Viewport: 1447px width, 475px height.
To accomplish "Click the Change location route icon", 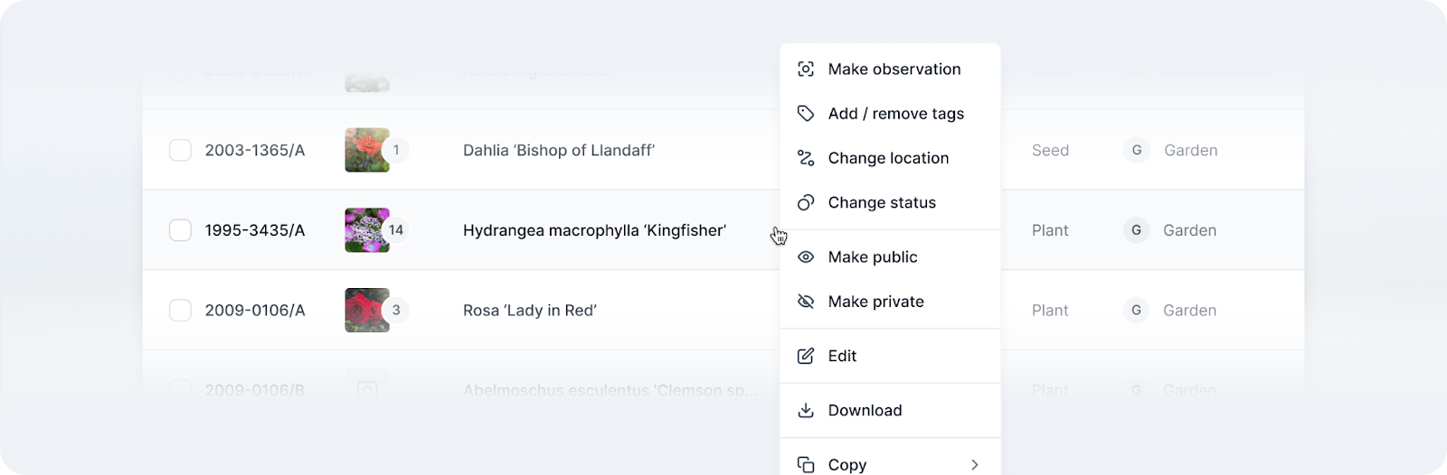I will [806, 158].
